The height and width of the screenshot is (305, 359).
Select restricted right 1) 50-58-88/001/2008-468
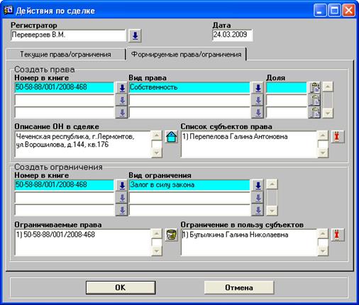click(55, 235)
